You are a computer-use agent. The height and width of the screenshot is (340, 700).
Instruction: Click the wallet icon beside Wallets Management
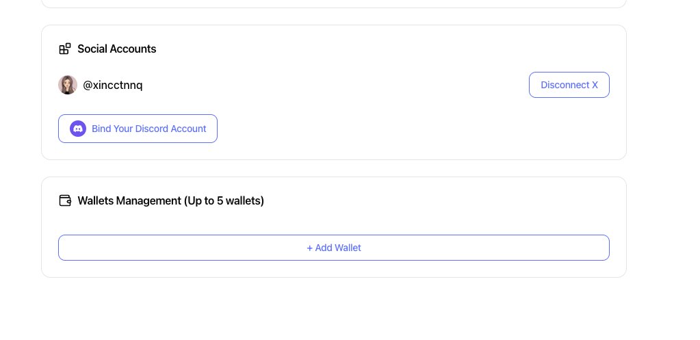point(65,200)
